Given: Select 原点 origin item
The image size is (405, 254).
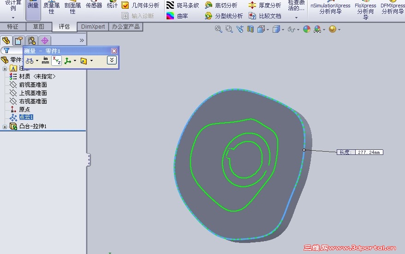Looking at the screenshot, I should click(x=20, y=109).
